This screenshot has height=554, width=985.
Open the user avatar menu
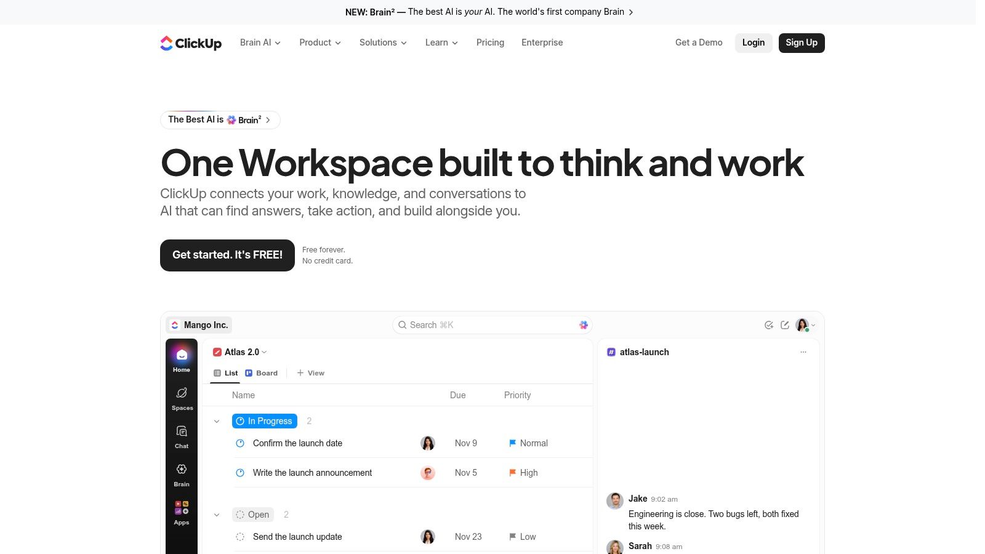pyautogui.click(x=805, y=325)
